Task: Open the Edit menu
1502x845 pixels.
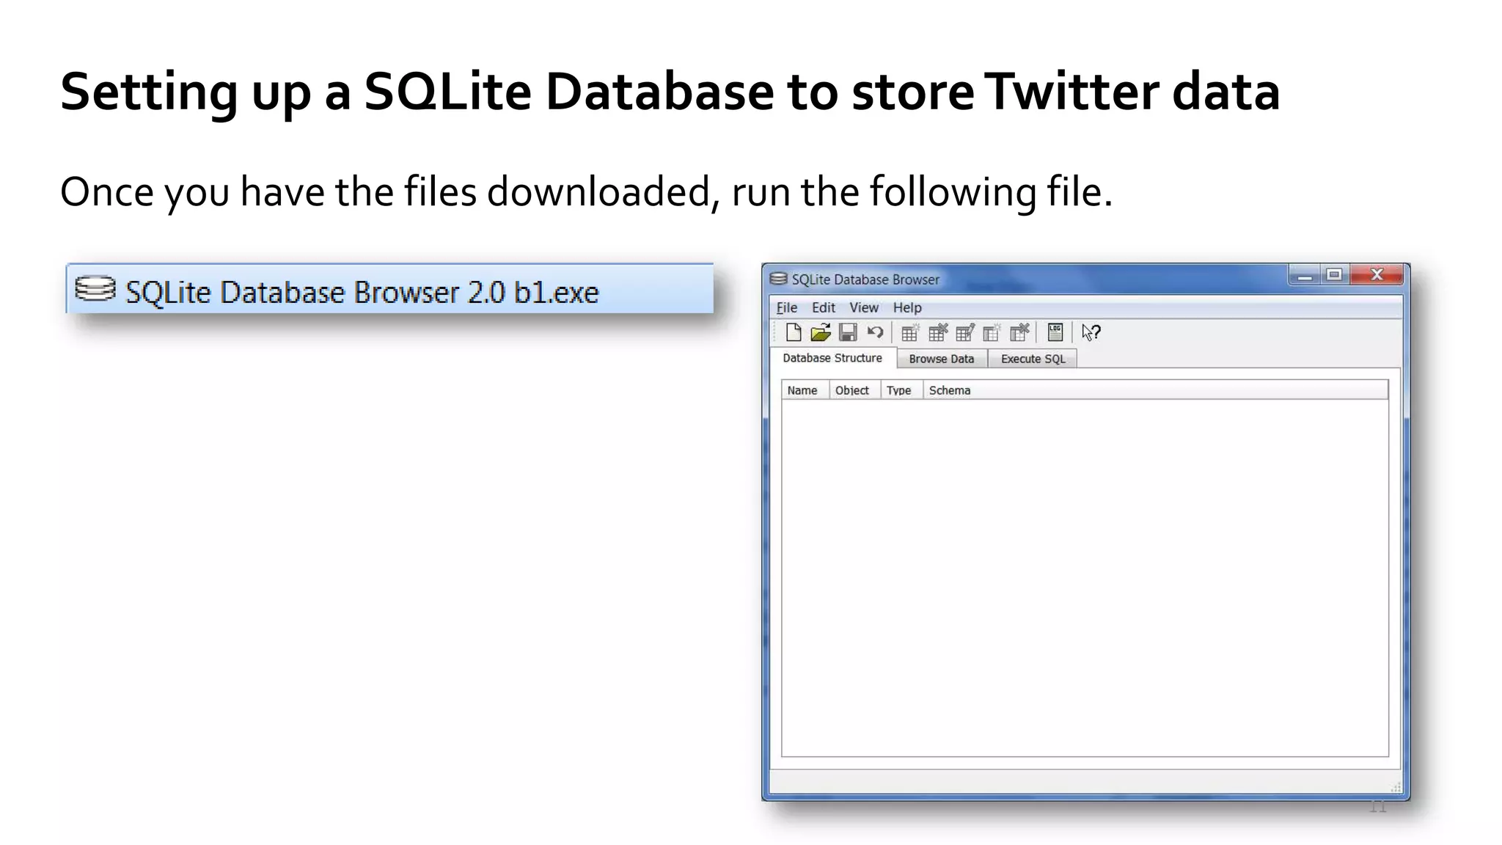Action: point(824,308)
